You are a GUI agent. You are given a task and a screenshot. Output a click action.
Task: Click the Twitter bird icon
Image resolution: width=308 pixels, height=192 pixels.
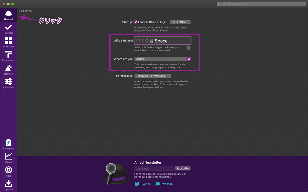point(137,184)
